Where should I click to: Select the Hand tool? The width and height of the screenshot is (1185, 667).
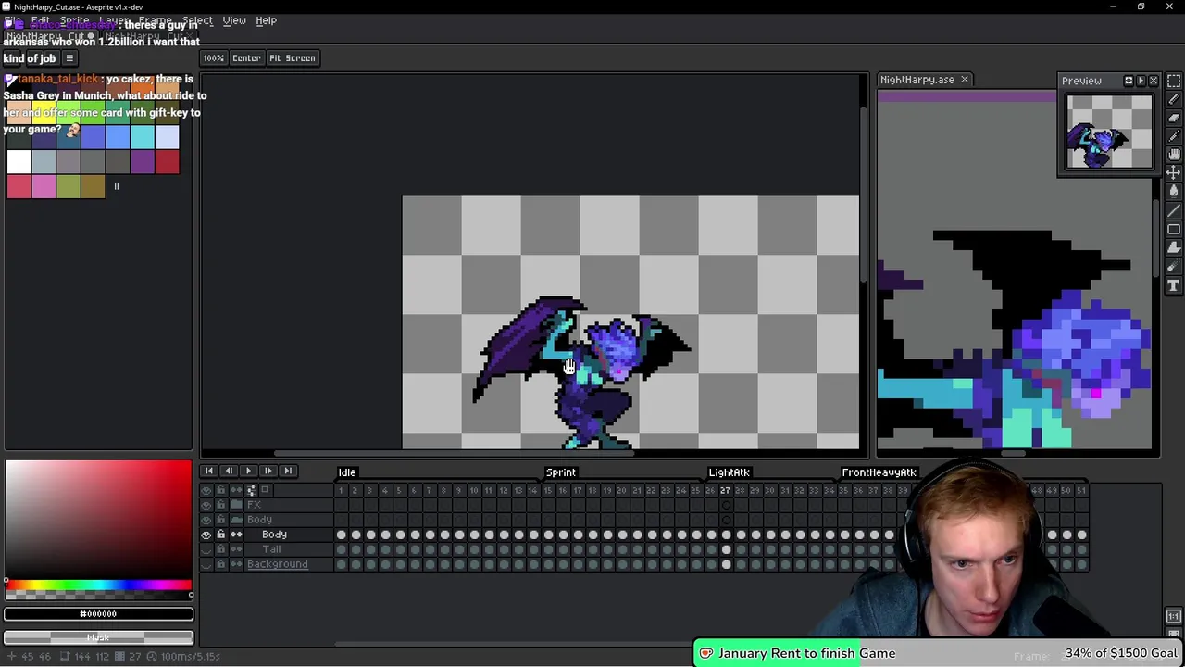[x=1174, y=155]
